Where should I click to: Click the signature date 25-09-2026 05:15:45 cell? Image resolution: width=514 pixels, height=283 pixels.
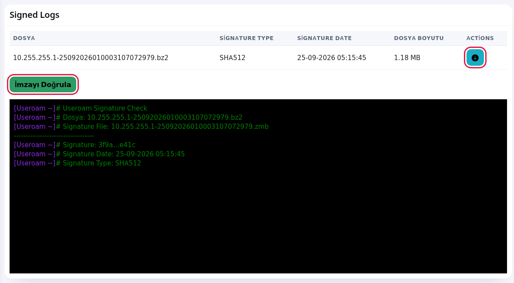(x=331, y=57)
